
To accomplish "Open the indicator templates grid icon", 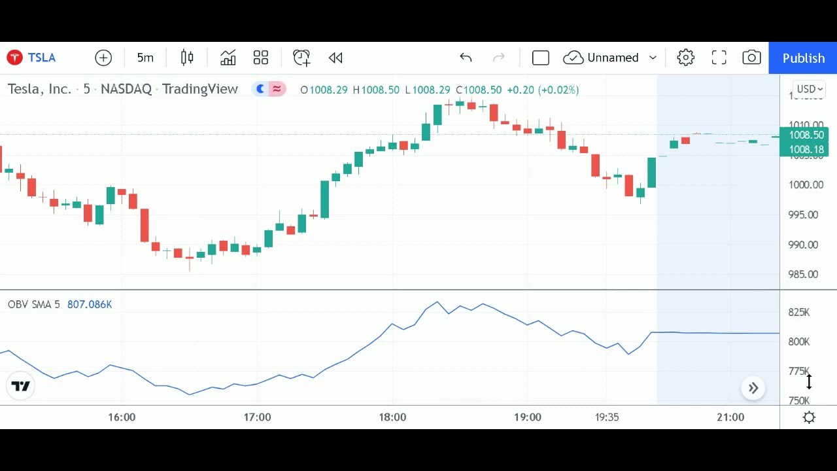I will pyautogui.click(x=261, y=58).
